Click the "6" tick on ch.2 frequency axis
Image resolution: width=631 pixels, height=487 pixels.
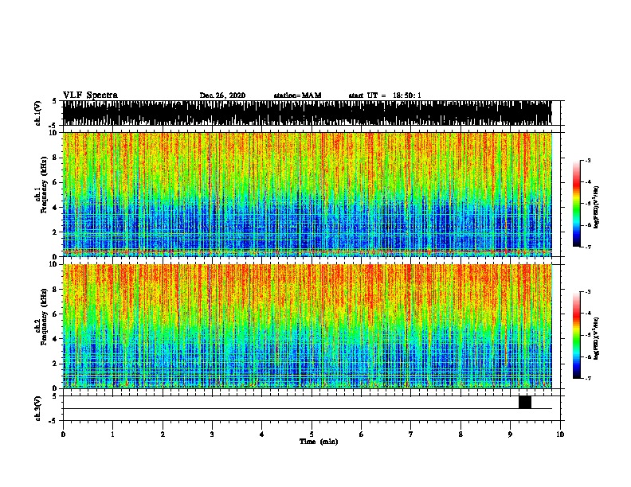pyautogui.click(x=55, y=314)
